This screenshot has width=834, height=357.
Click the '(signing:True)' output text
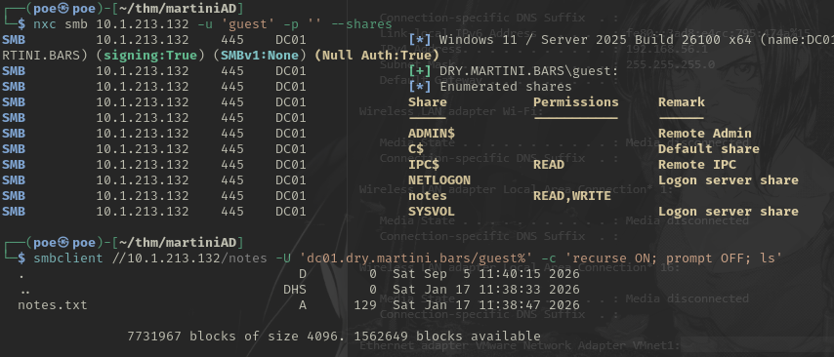(150, 56)
